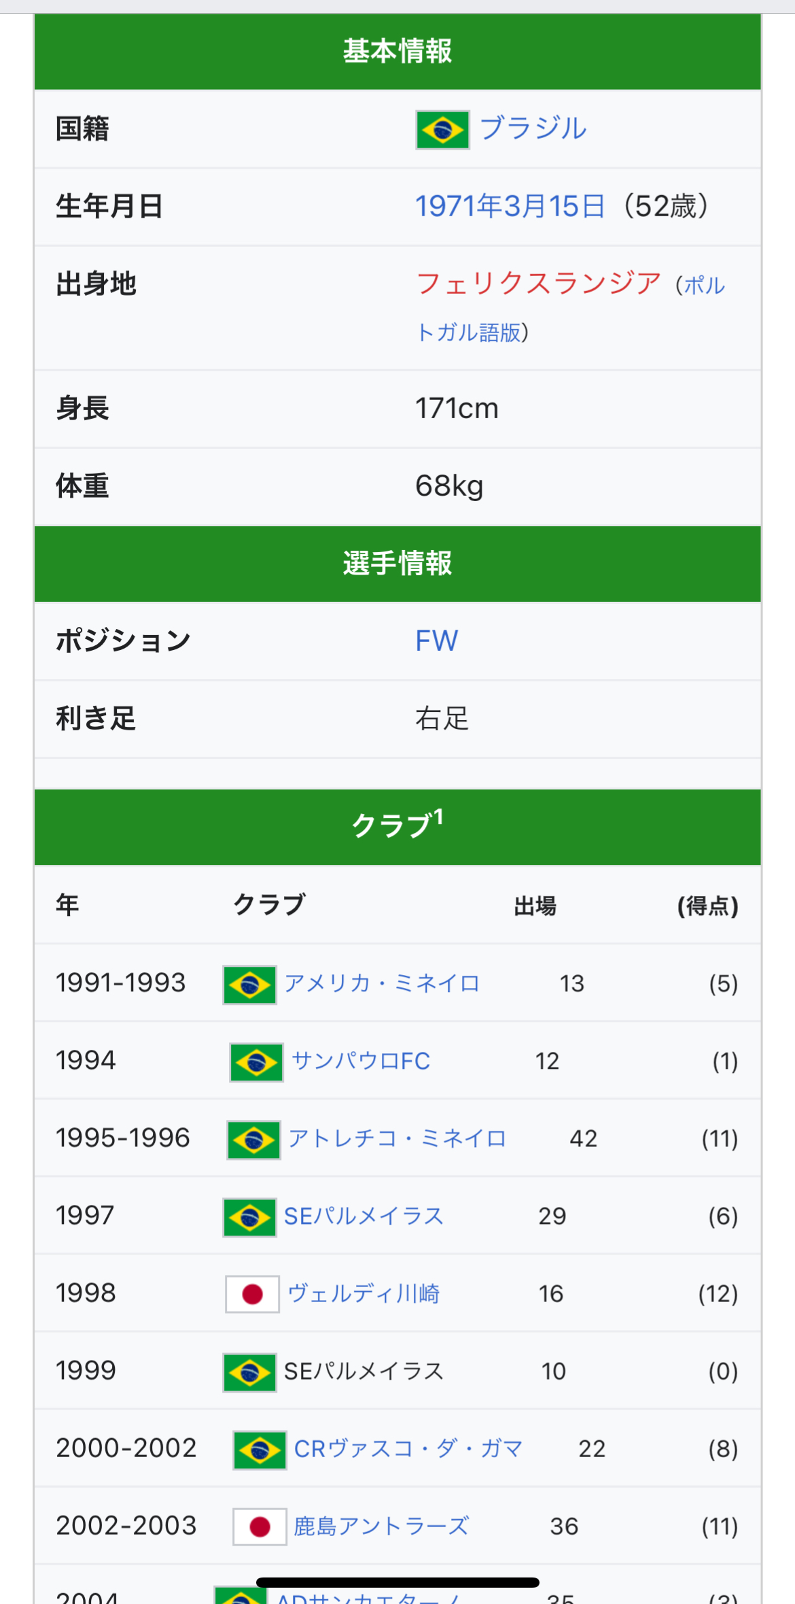Image resolution: width=795 pixels, height=1604 pixels.
Task: Click the superscript 1 footnote in クラブ header
Action: pos(438,816)
